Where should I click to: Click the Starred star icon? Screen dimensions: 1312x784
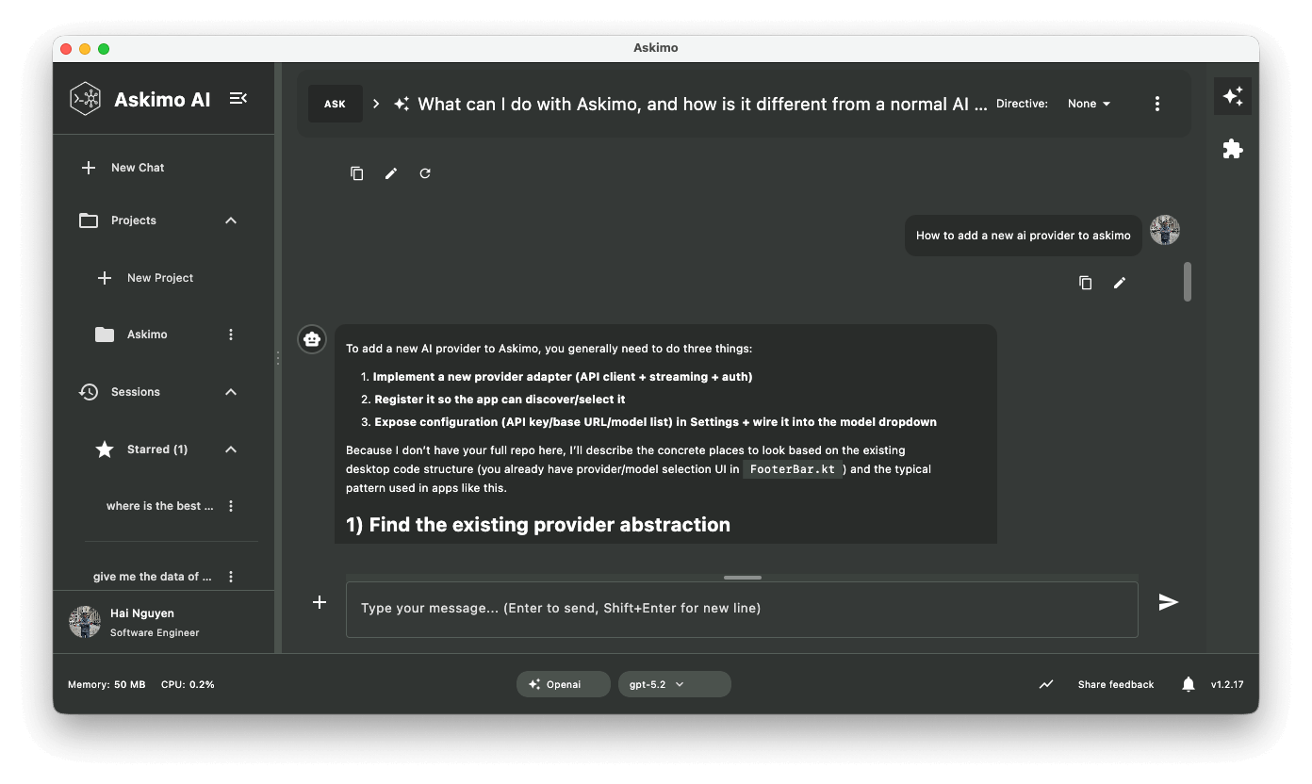(x=105, y=449)
